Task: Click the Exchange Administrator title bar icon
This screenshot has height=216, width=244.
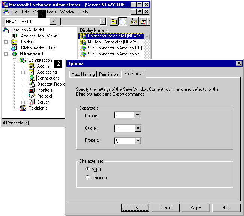Action: (x=5, y=5)
